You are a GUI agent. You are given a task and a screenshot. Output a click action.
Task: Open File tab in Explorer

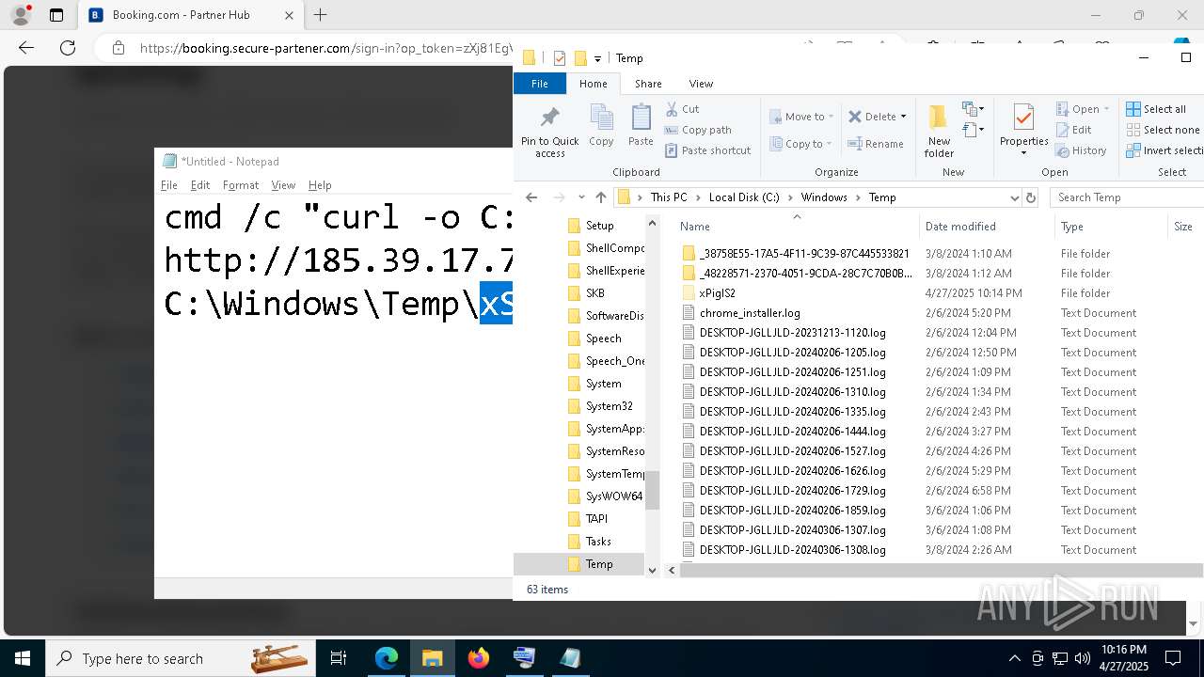[x=540, y=84]
